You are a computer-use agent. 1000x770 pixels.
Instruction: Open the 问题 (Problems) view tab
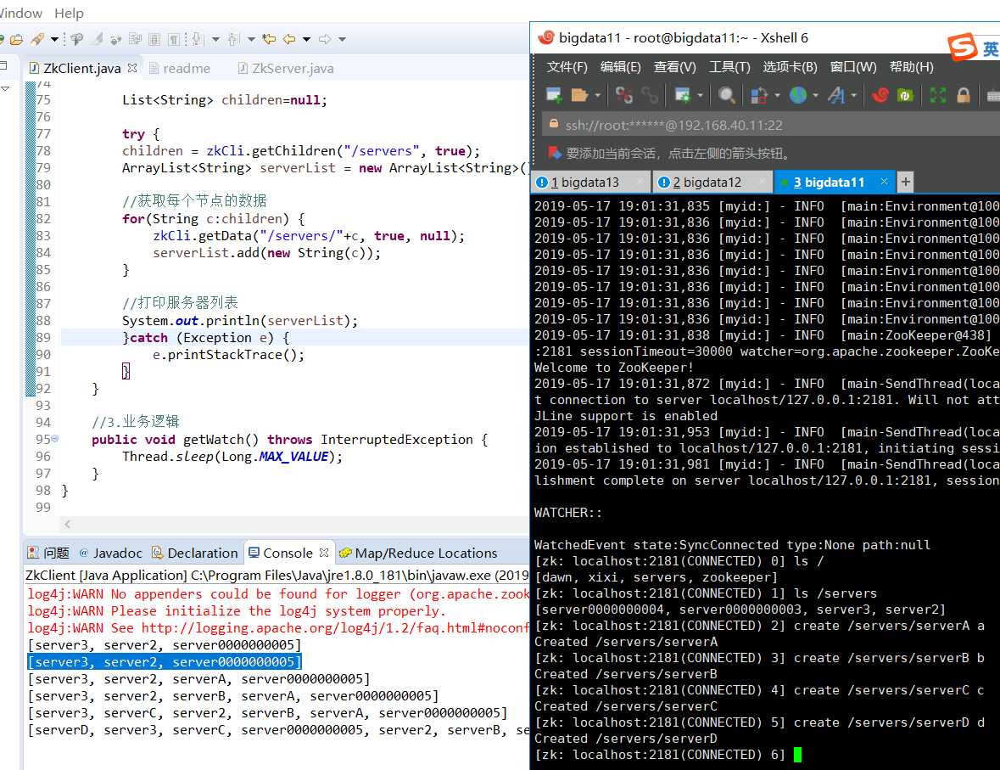(x=49, y=553)
